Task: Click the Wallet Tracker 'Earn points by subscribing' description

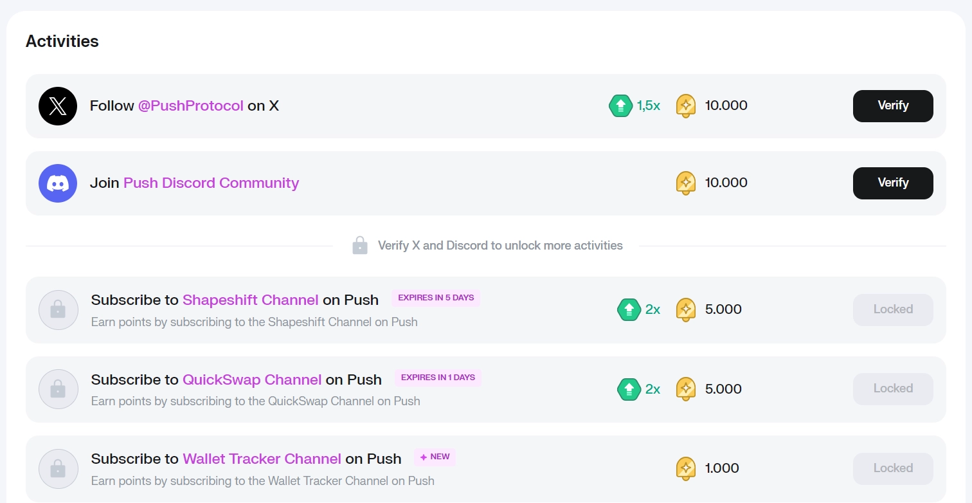Action: click(263, 480)
